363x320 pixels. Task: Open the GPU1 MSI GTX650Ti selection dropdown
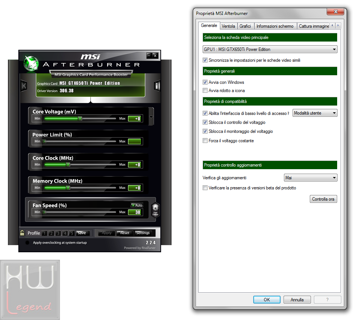[270, 49]
